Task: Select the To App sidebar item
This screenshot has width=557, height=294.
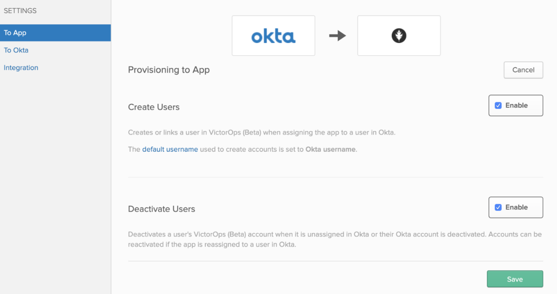Action: coord(14,33)
